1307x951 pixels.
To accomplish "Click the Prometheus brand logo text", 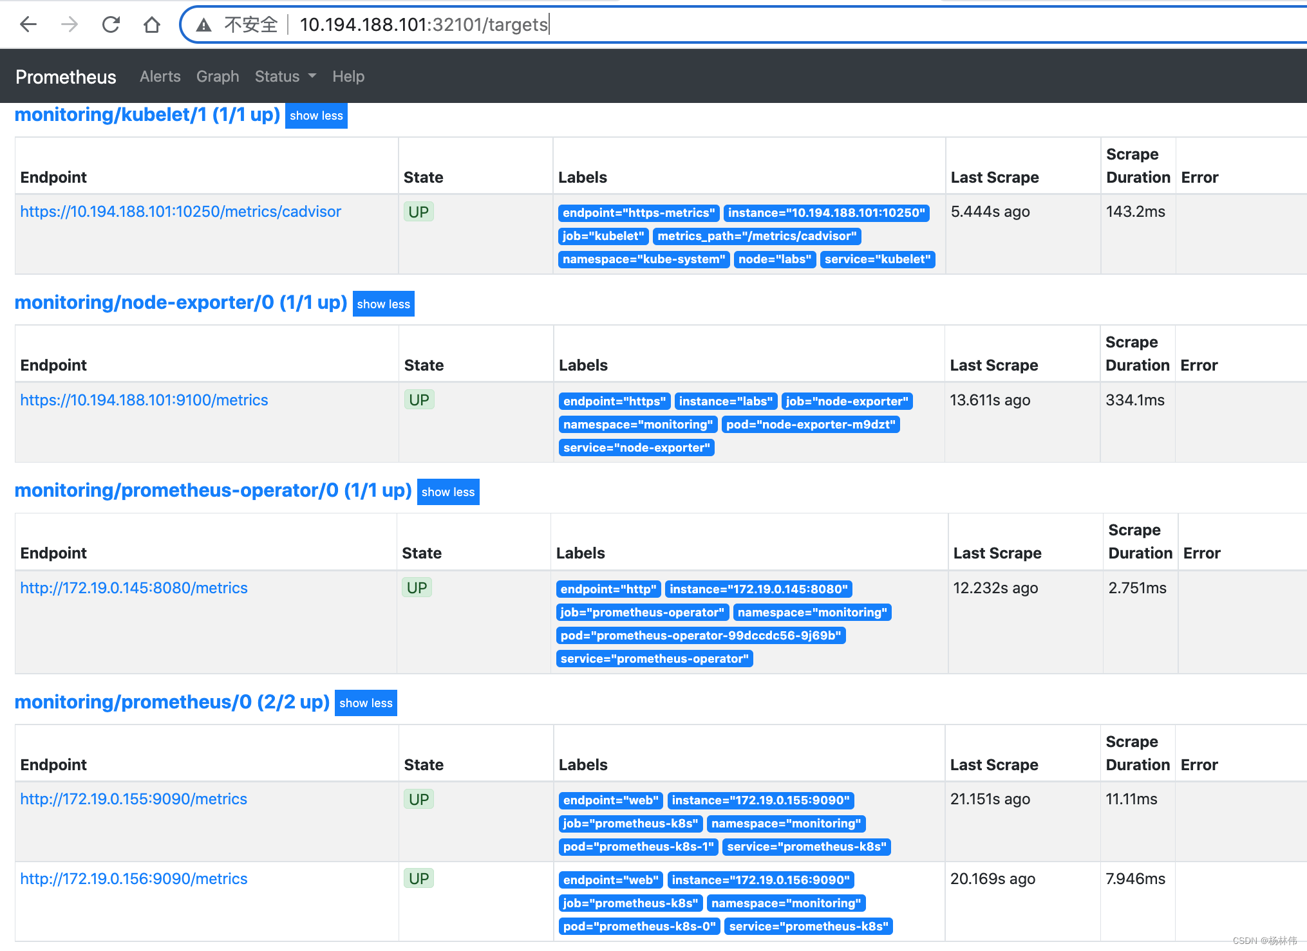I will tap(66, 77).
